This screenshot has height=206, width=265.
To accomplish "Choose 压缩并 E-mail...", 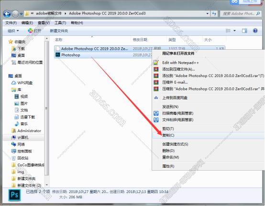I will coord(175,82).
